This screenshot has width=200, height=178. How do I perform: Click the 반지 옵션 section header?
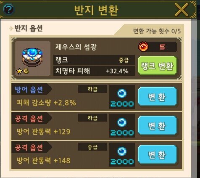point(29,29)
